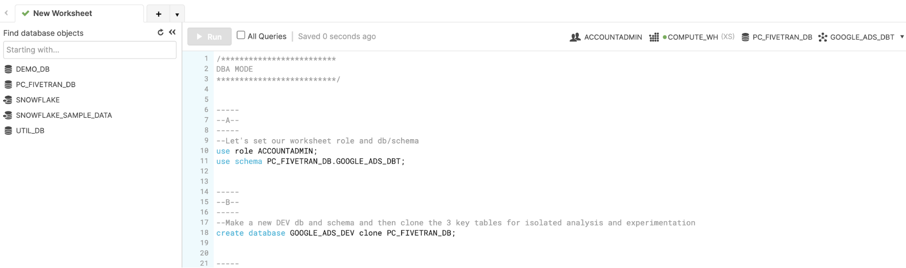Expand the worksheet context dropdown arrow
This screenshot has height=268, width=906.
902,37
